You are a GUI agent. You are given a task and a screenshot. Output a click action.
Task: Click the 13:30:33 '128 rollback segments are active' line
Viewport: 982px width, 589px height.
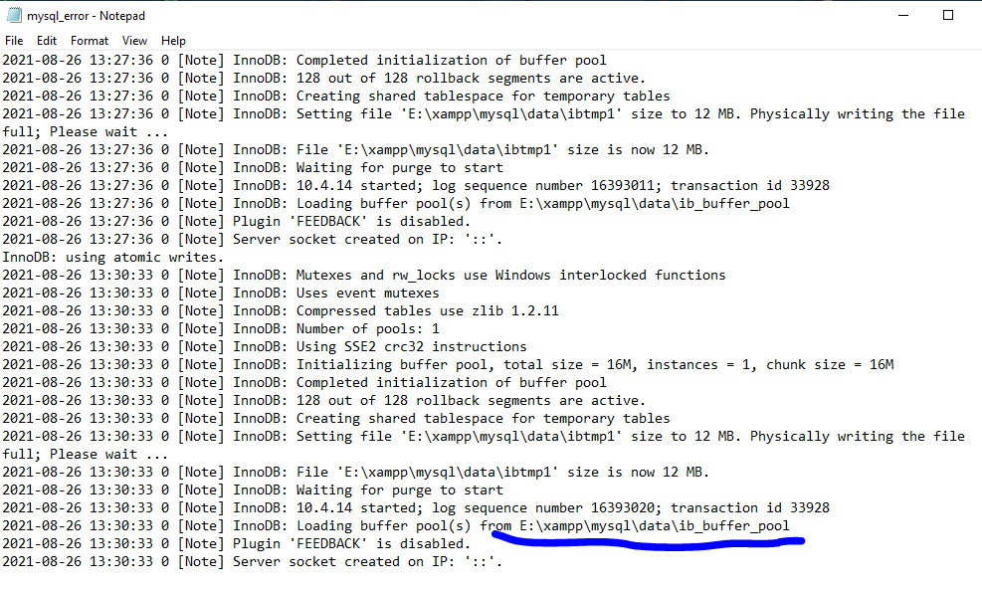[x=323, y=400]
